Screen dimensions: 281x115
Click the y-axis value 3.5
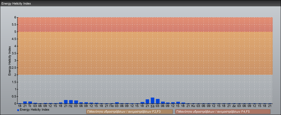(14, 53)
